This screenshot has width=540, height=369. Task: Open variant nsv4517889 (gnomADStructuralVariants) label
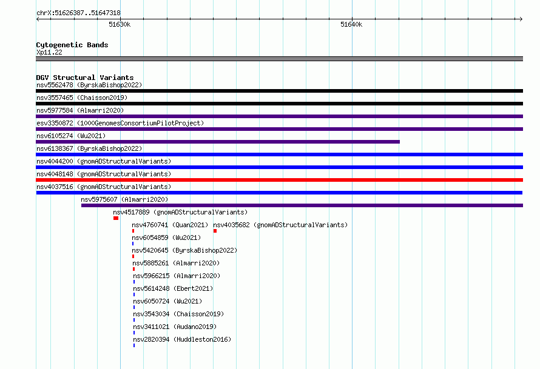coord(180,212)
